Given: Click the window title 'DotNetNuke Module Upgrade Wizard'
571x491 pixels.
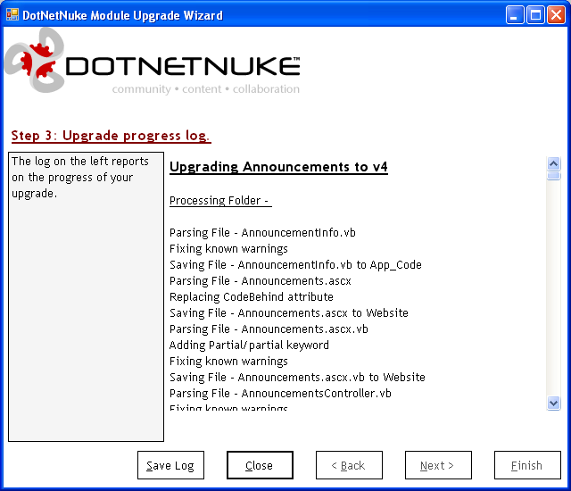Looking at the screenshot, I should tap(122, 15).
